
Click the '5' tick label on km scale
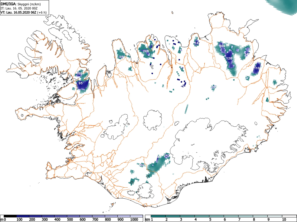210,220
